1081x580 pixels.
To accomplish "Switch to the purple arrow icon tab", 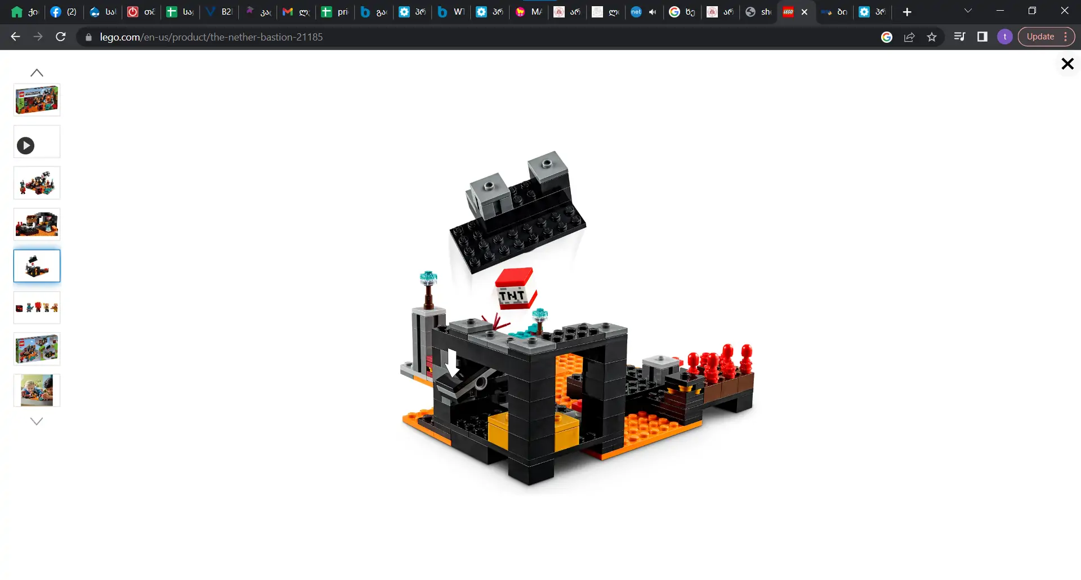I will 258,12.
